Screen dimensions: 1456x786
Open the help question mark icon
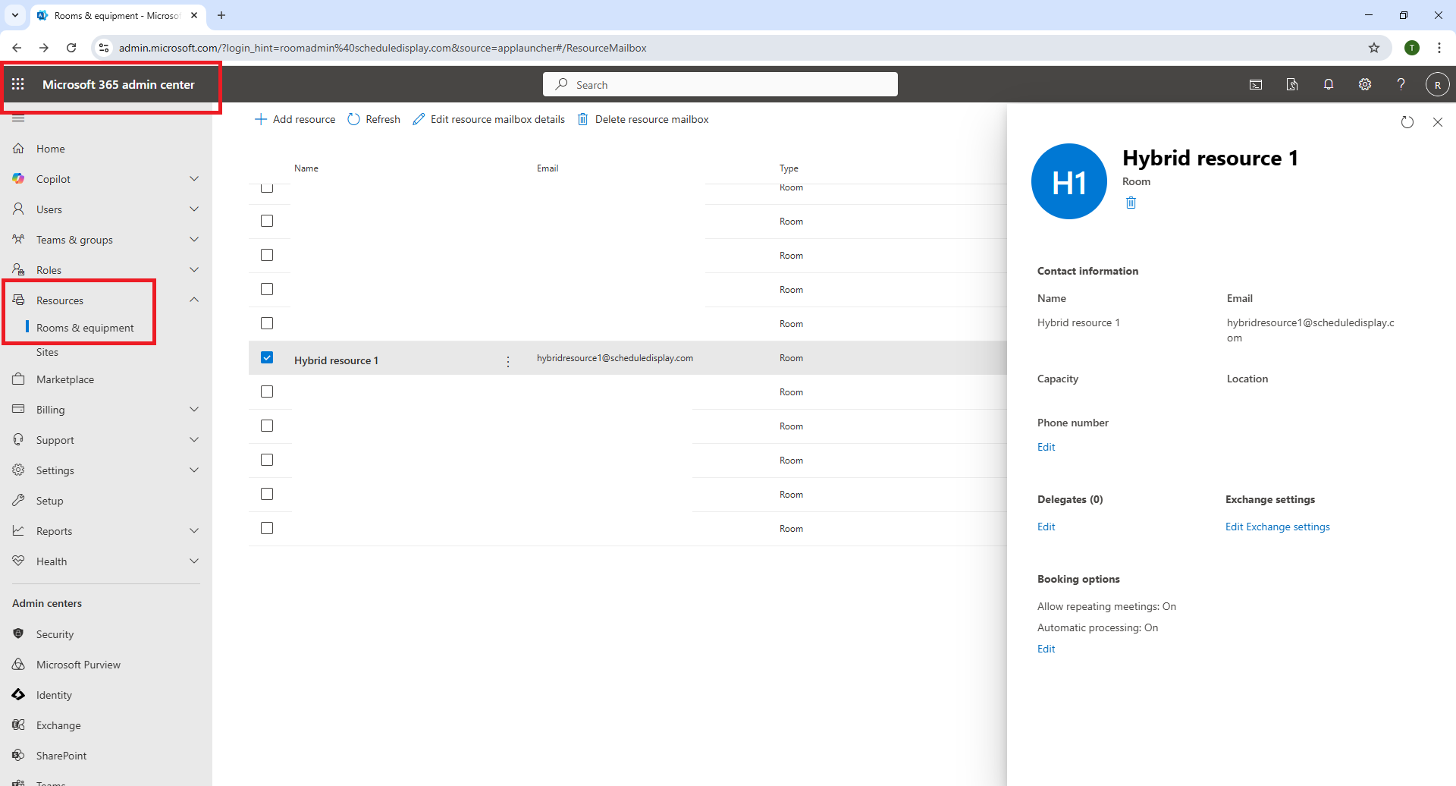(x=1401, y=85)
